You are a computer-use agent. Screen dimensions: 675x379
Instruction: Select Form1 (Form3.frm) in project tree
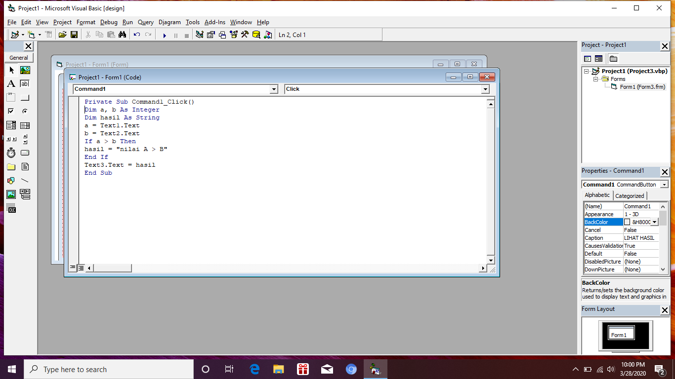pos(643,87)
